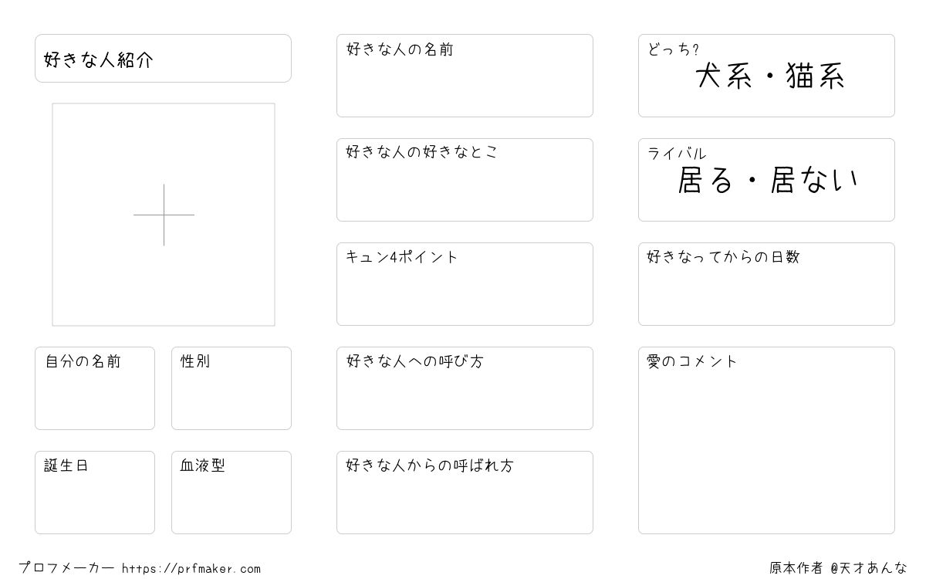Screen dimensions: 926x579
Task: Click the 好きな人への呼び方 field
Action: pyautogui.click(x=465, y=388)
